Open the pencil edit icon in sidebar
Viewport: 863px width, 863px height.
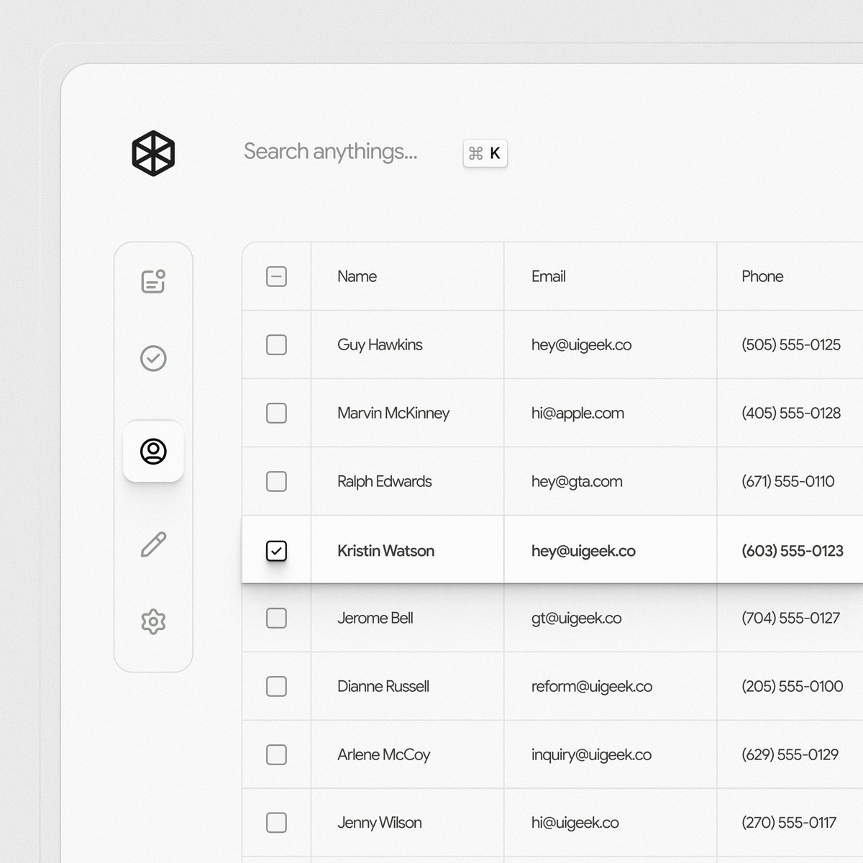[153, 544]
